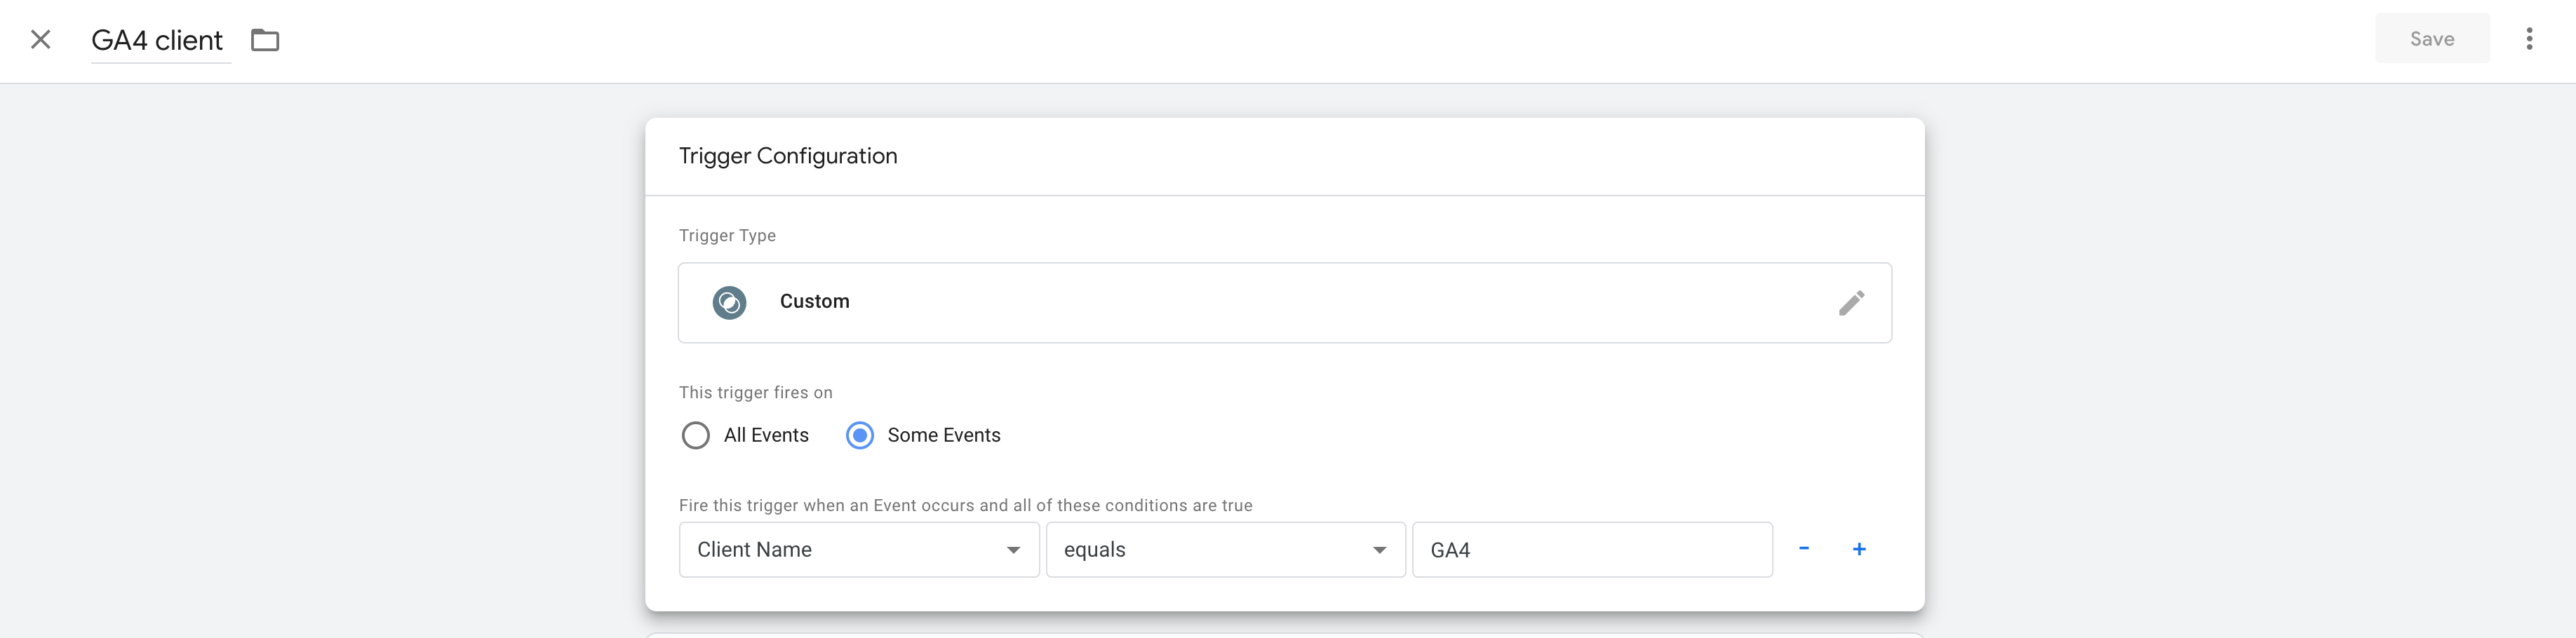2576x638 pixels.
Task: Select the All Events radio button
Action: (696, 435)
